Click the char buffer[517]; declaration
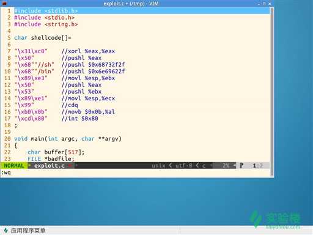 (56, 152)
